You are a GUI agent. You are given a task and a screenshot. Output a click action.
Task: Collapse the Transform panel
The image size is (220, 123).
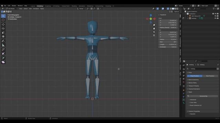point(163,15)
